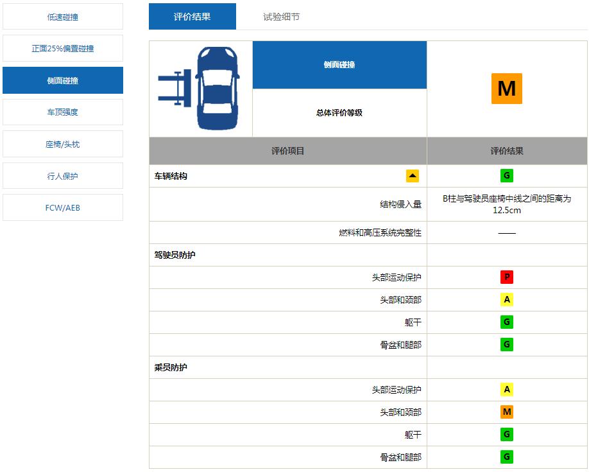Open the FCW/AEB results page
Viewport: 589px width, 472px height.
[62, 207]
